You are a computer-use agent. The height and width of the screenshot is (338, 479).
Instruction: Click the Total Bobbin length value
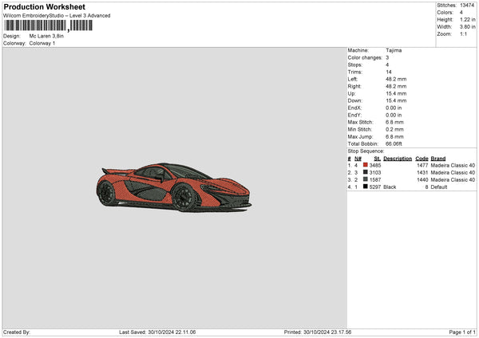pyautogui.click(x=394, y=143)
